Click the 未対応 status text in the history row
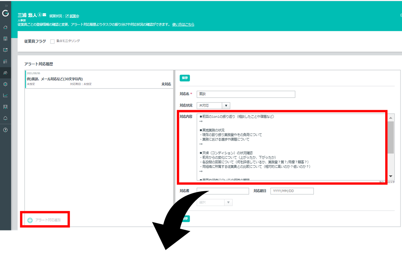This screenshot has width=402, height=267. click(x=166, y=84)
